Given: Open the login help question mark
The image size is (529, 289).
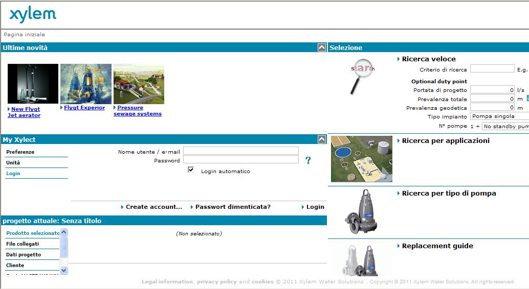Looking at the screenshot, I should (x=308, y=160).
